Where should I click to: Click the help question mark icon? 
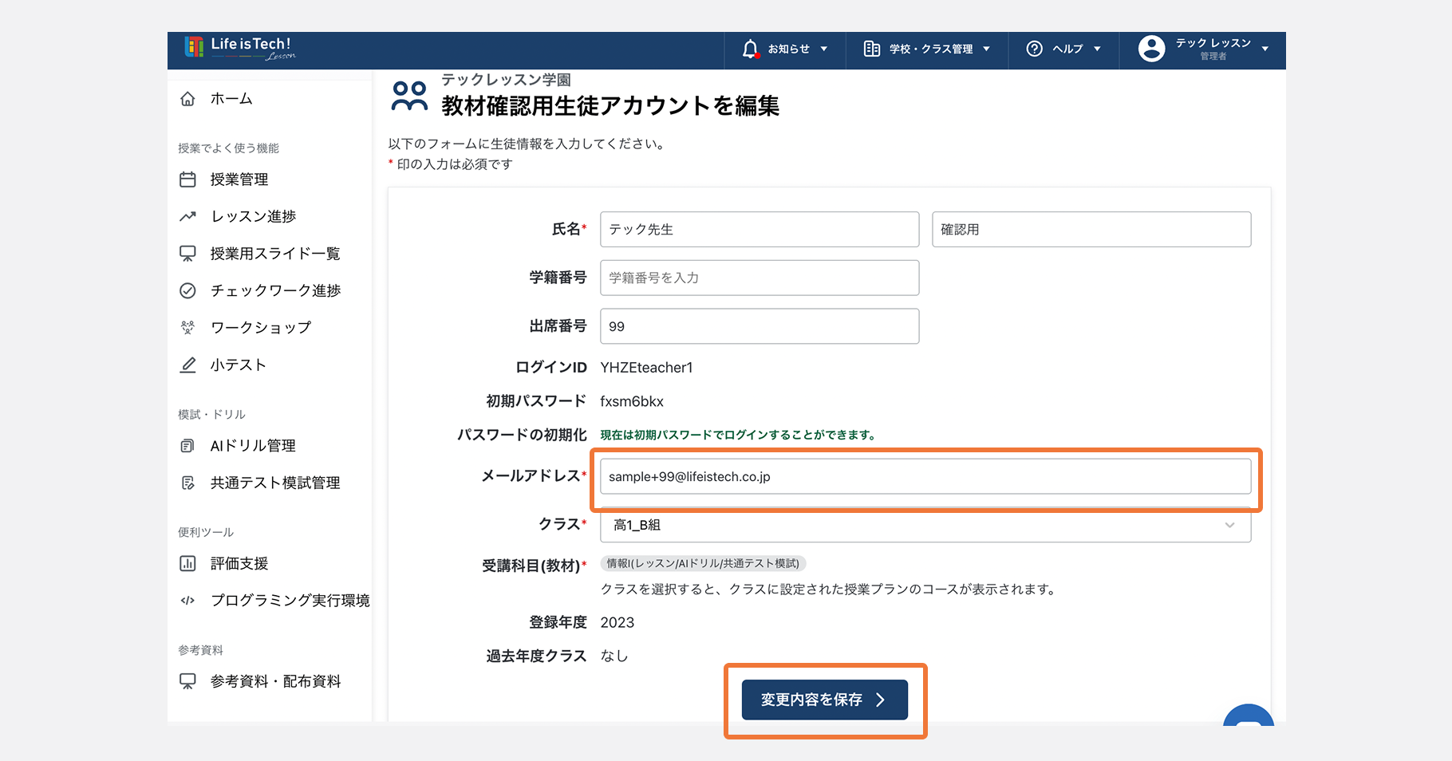(1035, 49)
